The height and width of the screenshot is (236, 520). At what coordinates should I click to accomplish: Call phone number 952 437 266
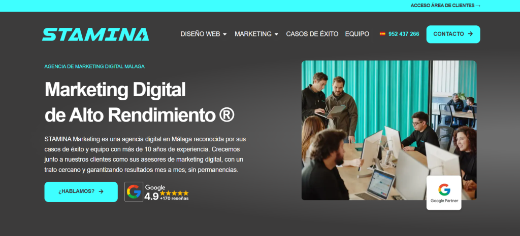pyautogui.click(x=404, y=34)
